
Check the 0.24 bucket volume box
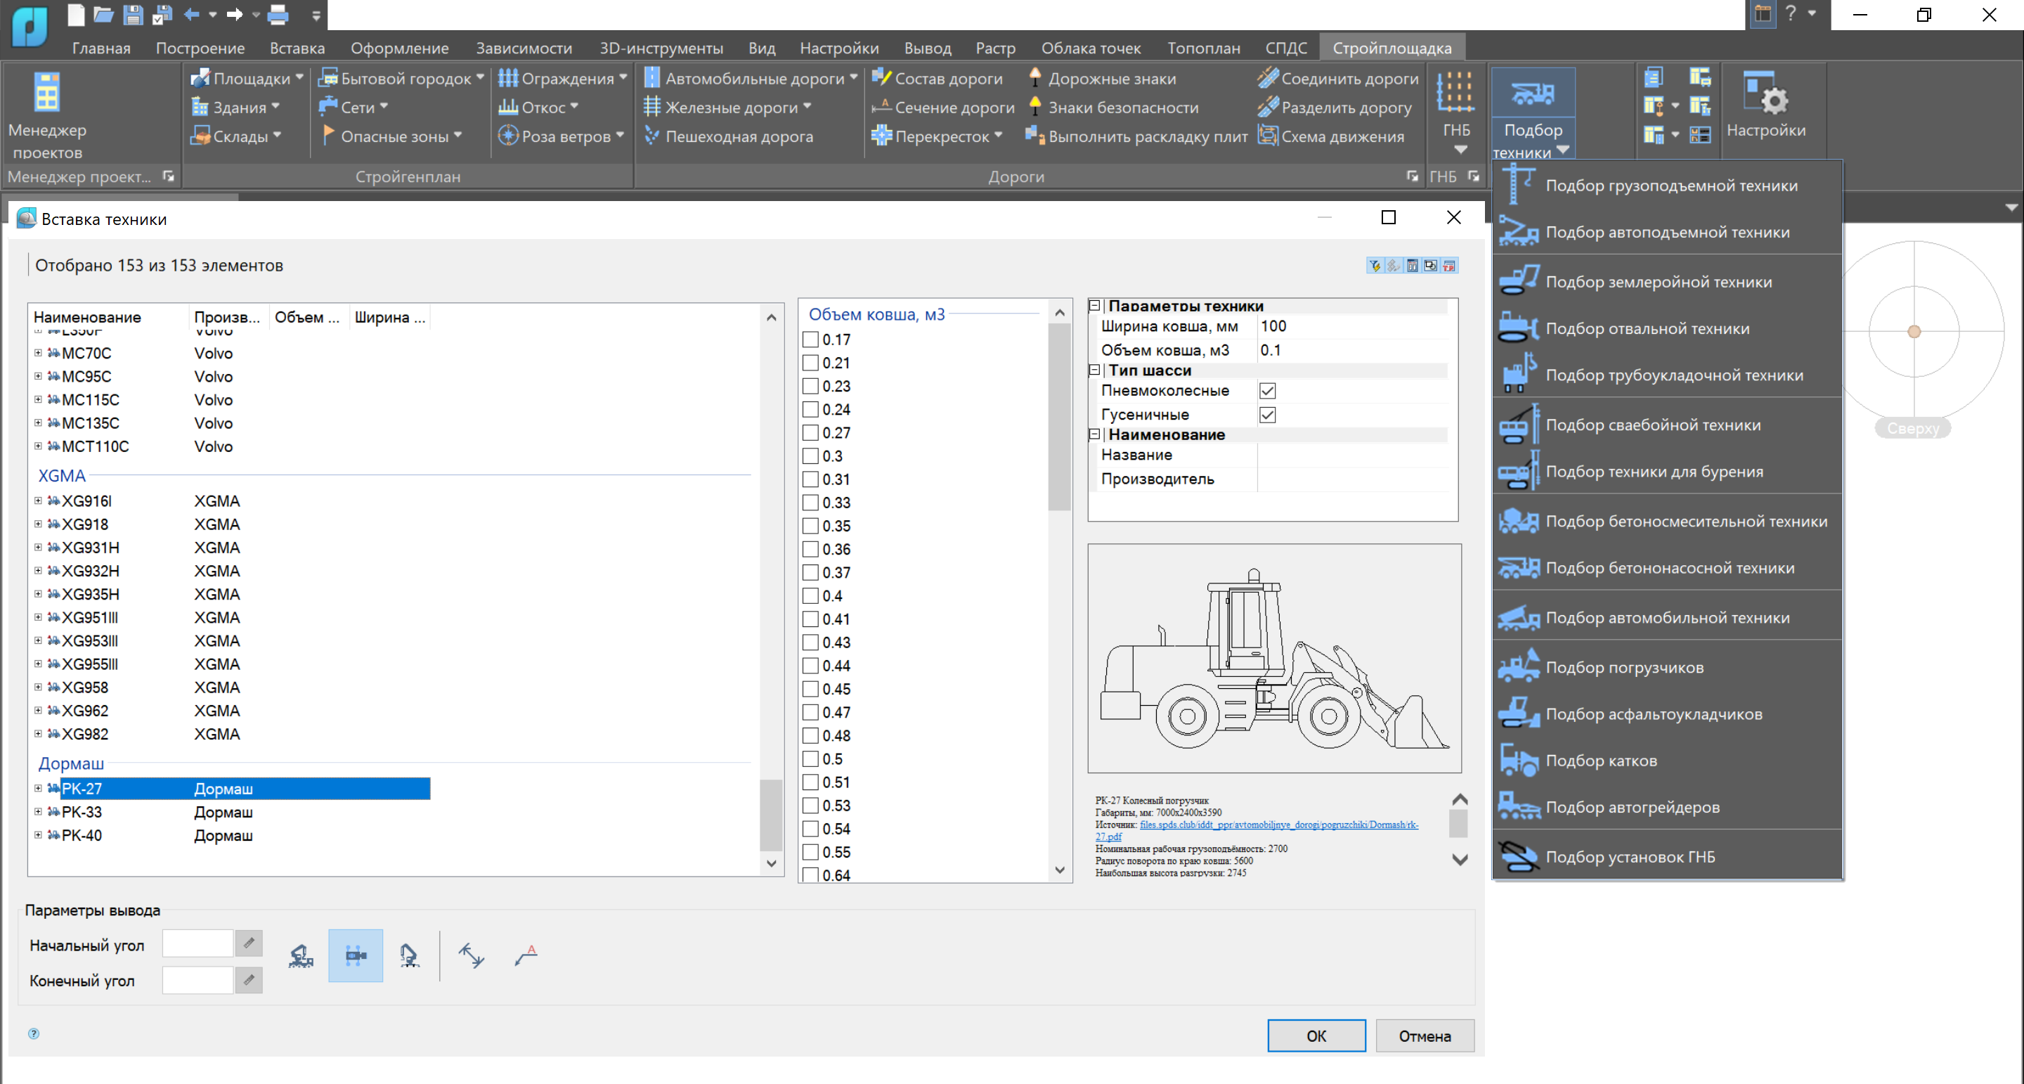(811, 410)
